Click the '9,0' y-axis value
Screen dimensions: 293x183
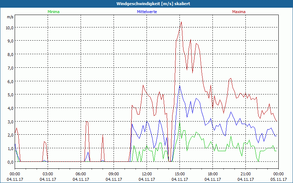(x=10, y=41)
